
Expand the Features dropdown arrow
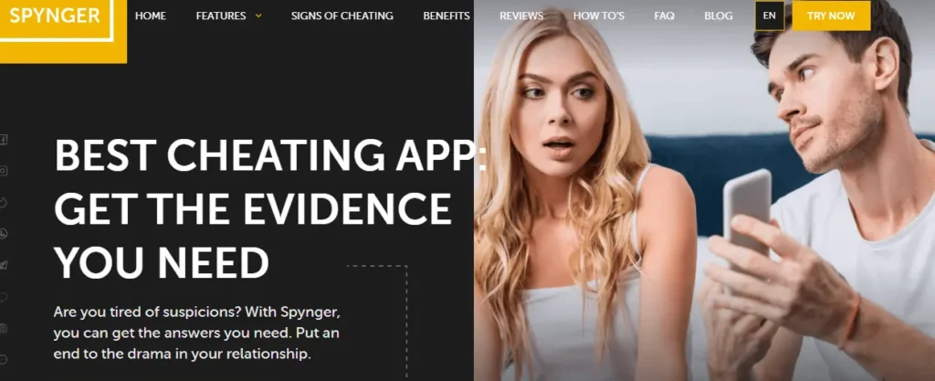point(258,16)
